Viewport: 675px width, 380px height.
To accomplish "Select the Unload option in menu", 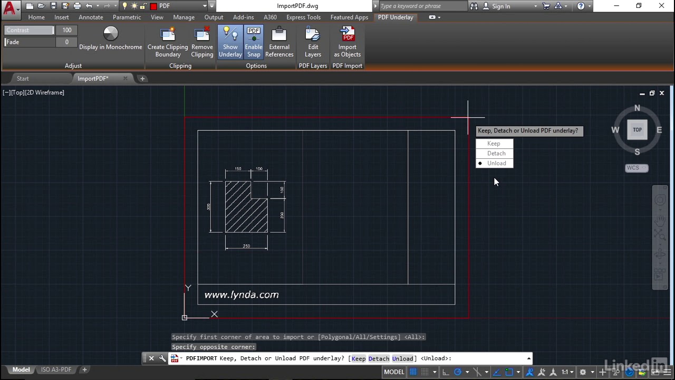I will (x=496, y=163).
